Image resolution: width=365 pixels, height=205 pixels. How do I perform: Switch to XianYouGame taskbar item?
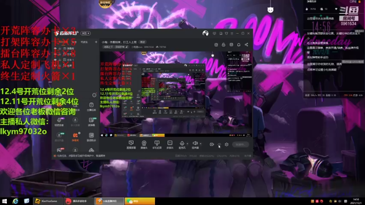tap(48, 201)
